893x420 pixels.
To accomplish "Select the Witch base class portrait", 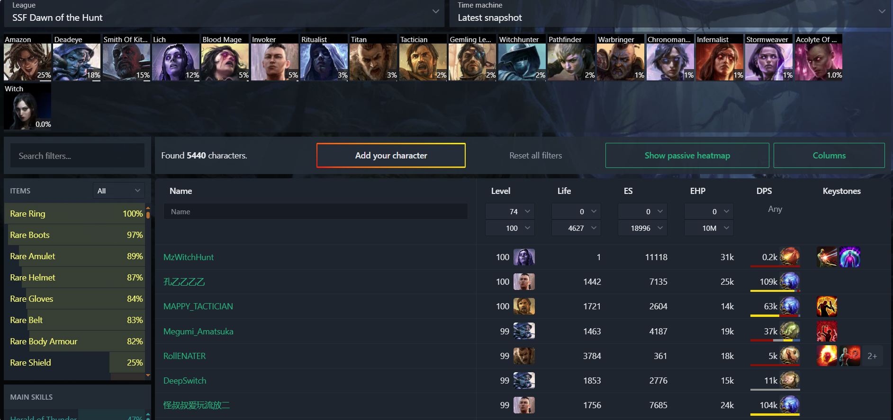I will point(27,107).
